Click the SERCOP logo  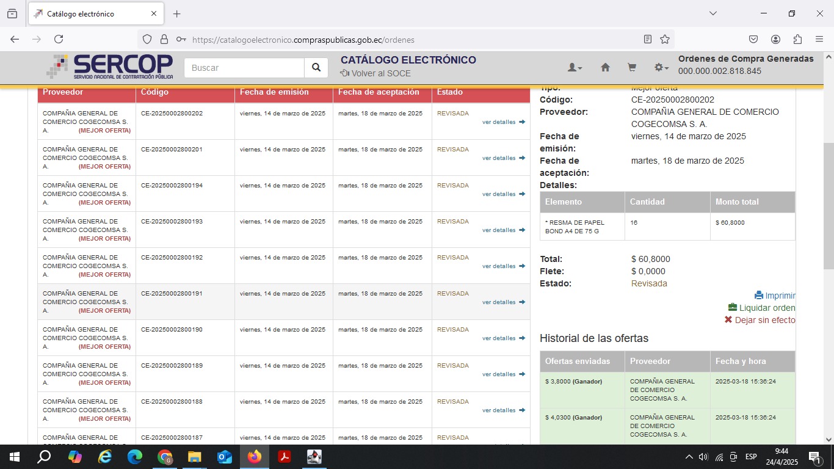[110, 67]
